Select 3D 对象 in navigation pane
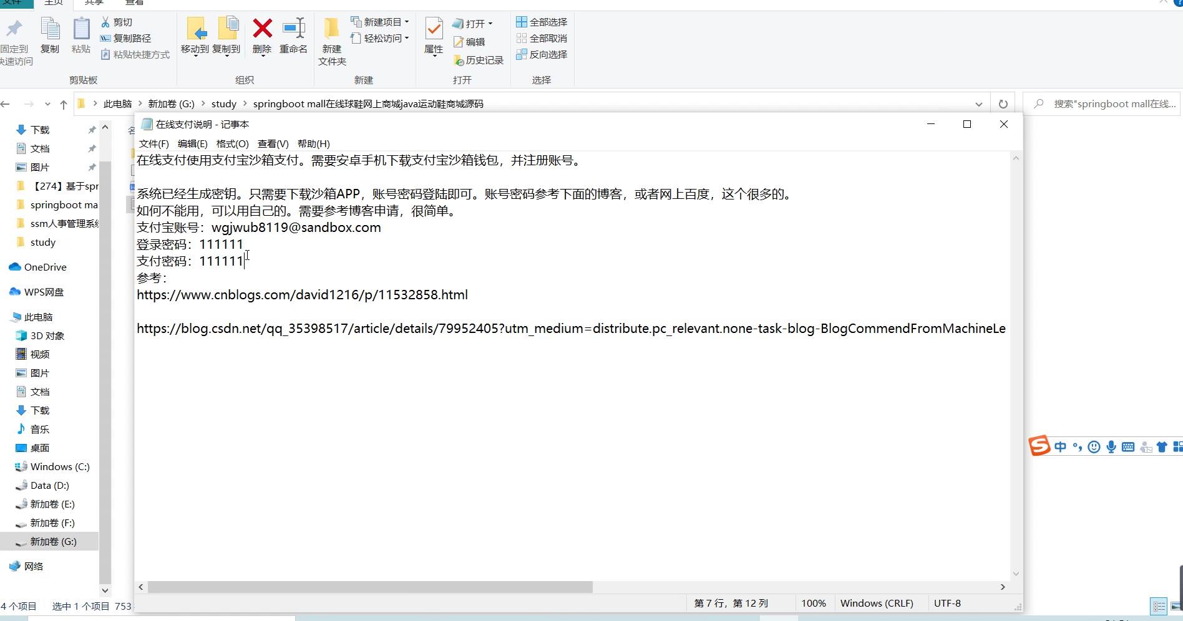This screenshot has width=1183, height=621. pyautogui.click(x=40, y=335)
